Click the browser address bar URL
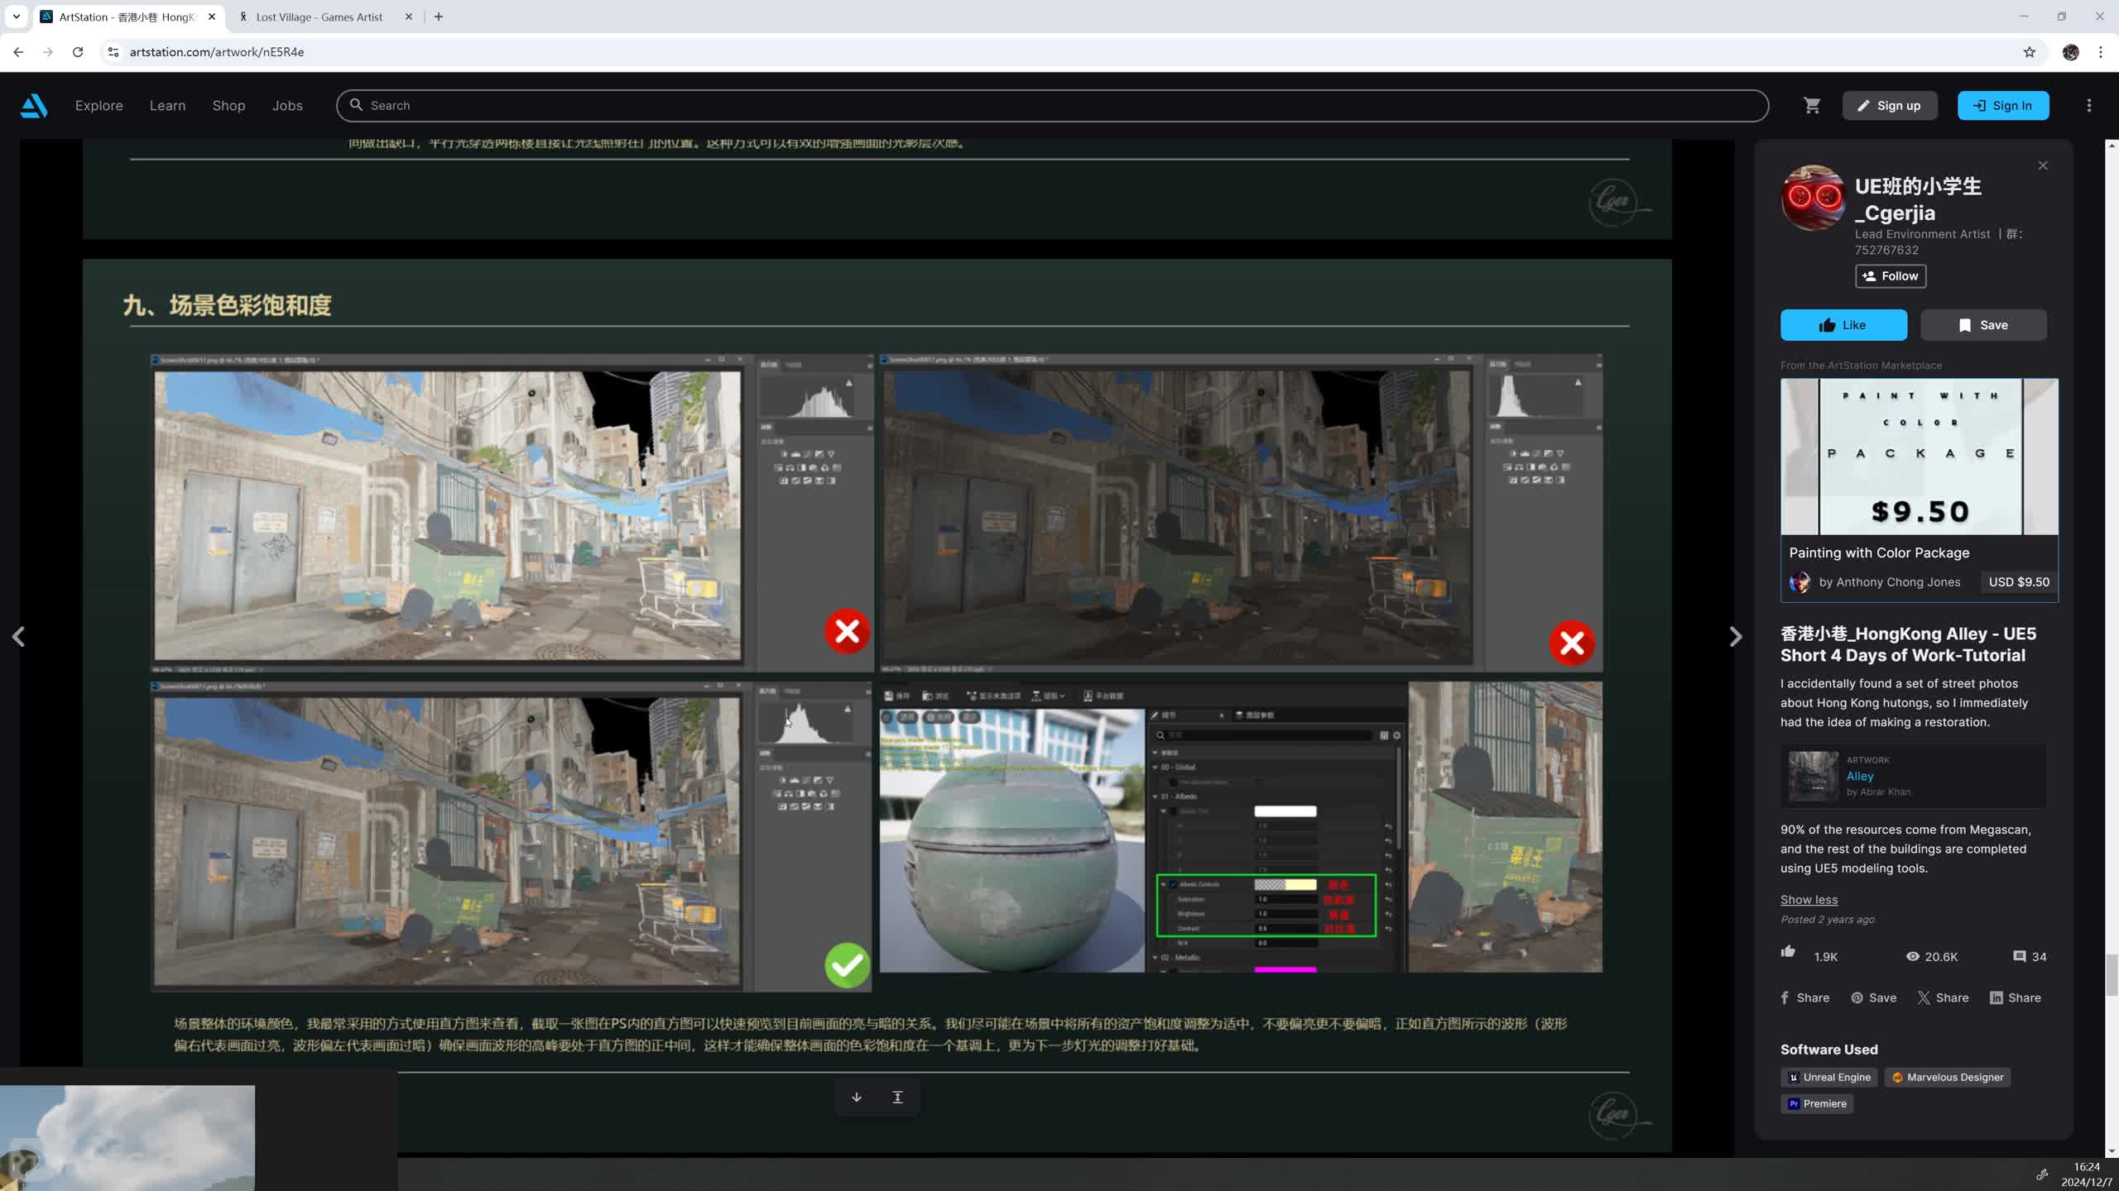The width and height of the screenshot is (2119, 1191). (x=217, y=52)
